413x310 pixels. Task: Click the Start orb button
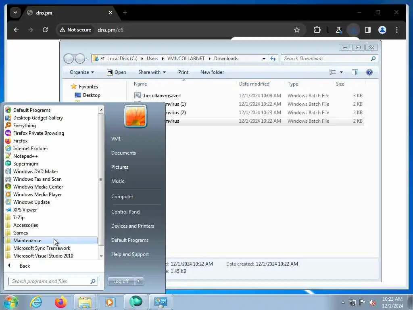(10, 302)
